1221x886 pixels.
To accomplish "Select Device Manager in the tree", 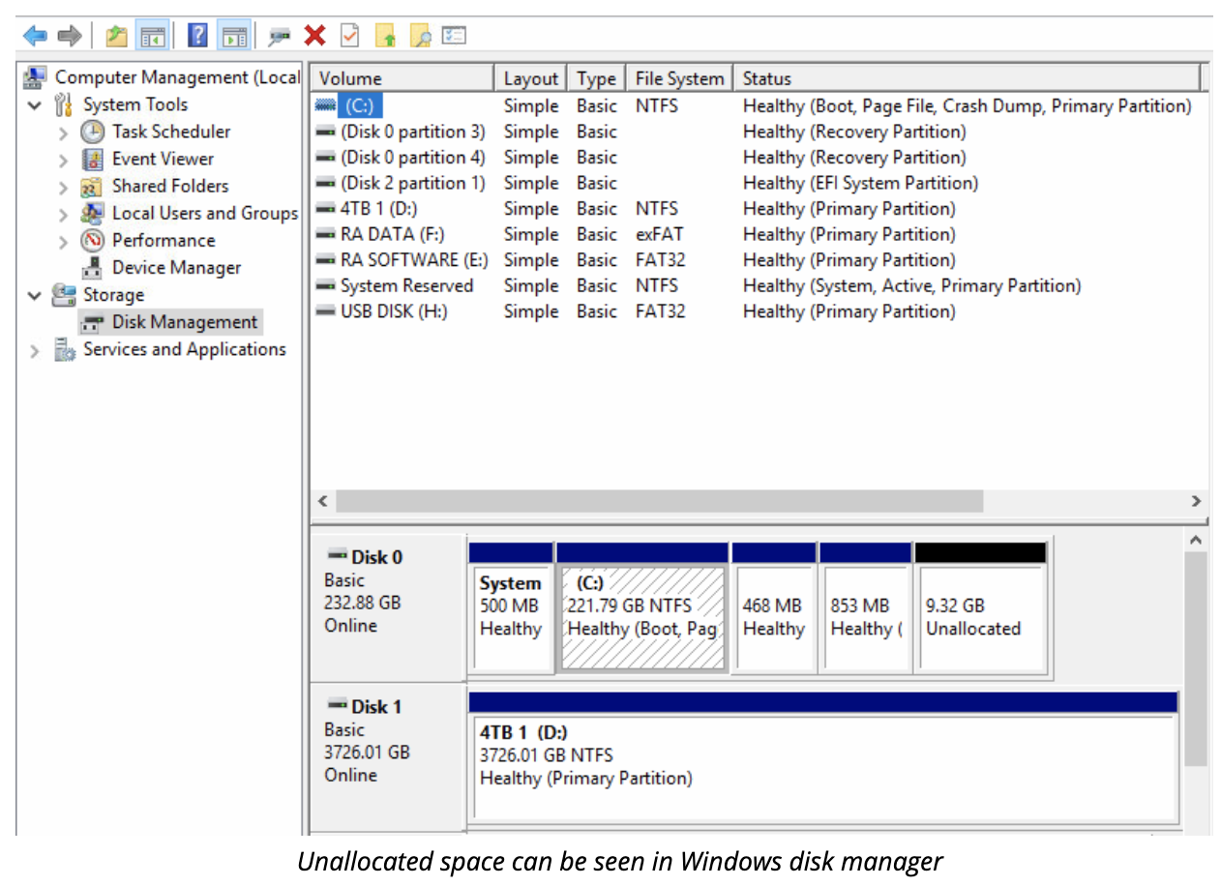I will 176,268.
